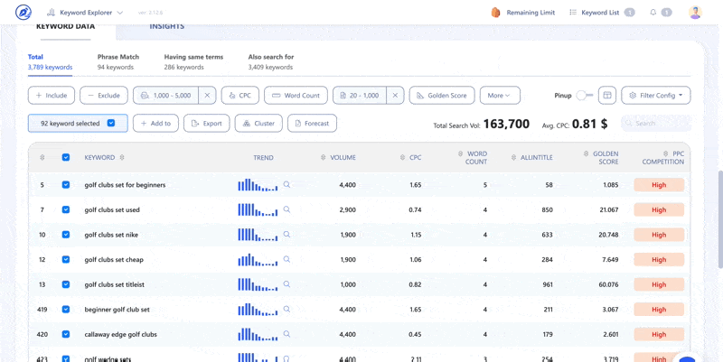The image size is (723, 362).
Task: Expand the More filters dropdown
Action: 500,96
